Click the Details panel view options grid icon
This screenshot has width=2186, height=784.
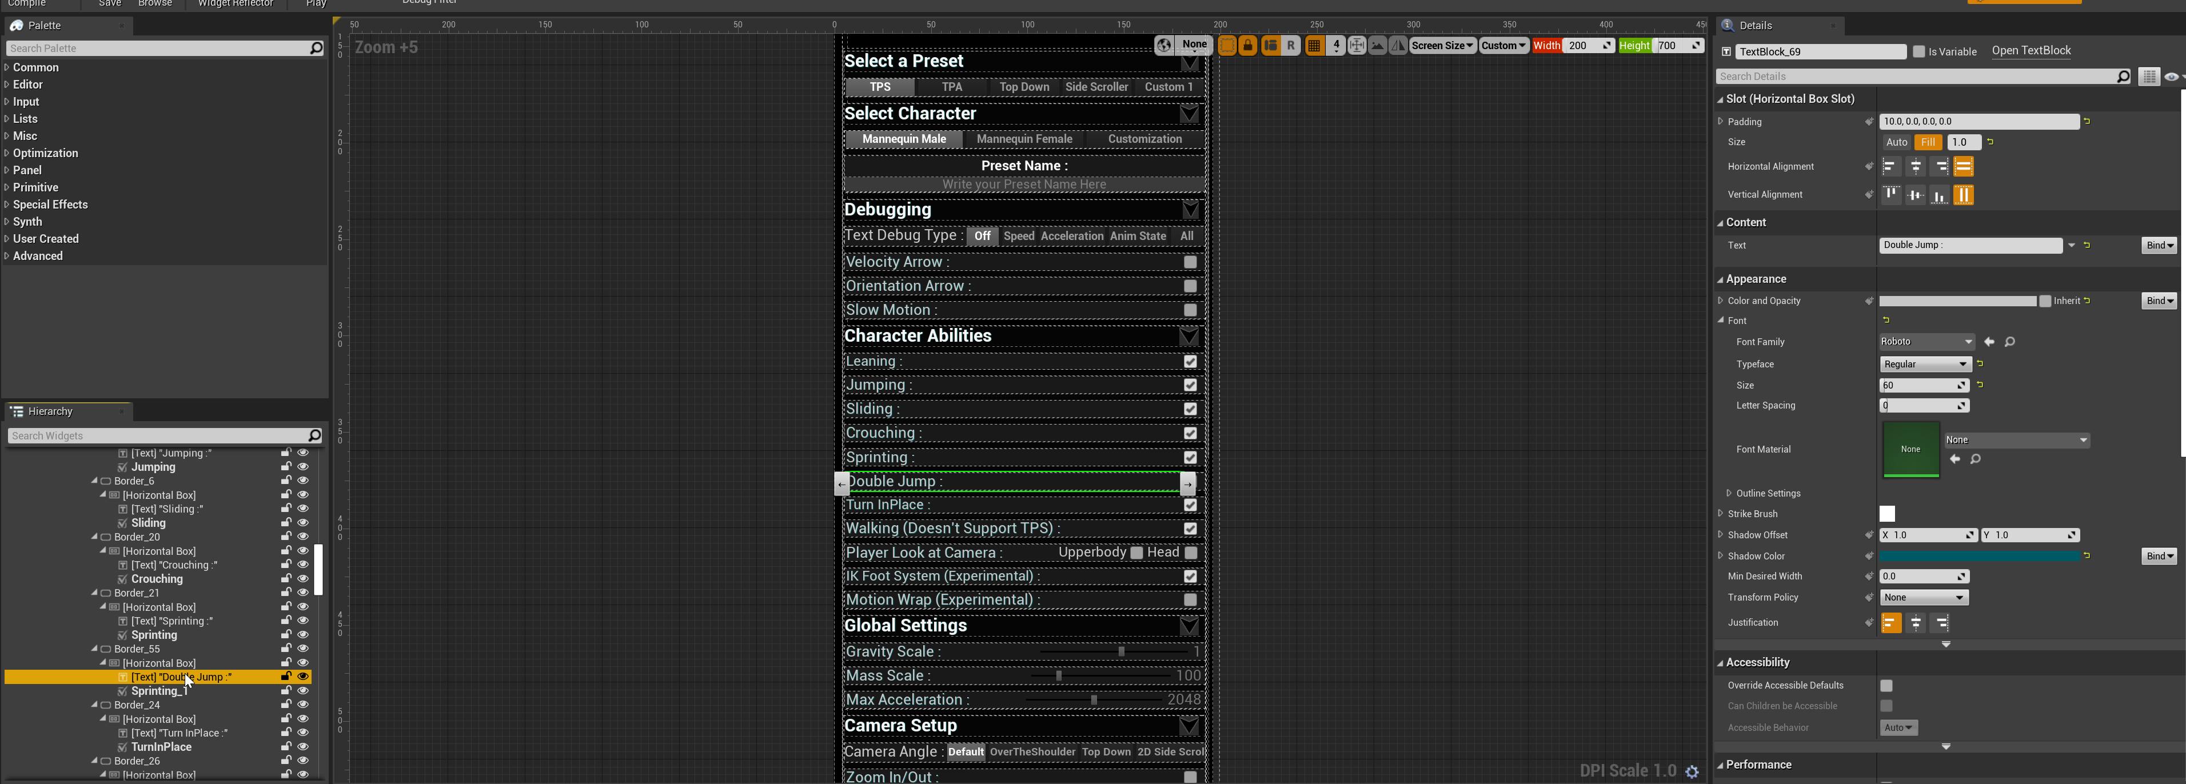pos(2149,77)
